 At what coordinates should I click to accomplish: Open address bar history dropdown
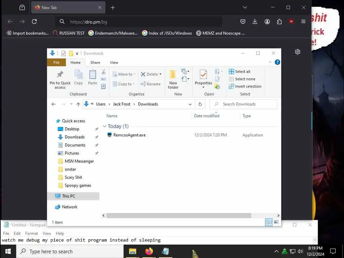click(190, 104)
